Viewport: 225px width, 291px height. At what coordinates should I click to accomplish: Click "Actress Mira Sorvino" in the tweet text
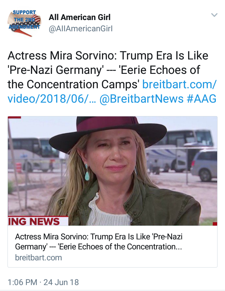coord(62,56)
